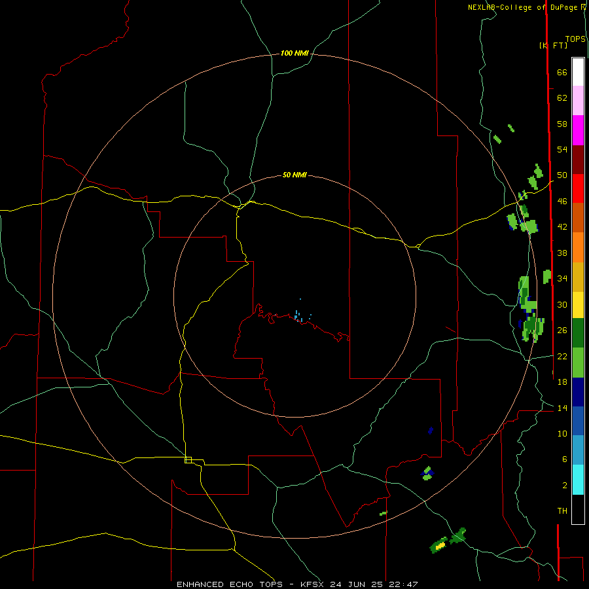Click the 50 NMI range ring label
This screenshot has height=589, width=589.
(x=294, y=175)
